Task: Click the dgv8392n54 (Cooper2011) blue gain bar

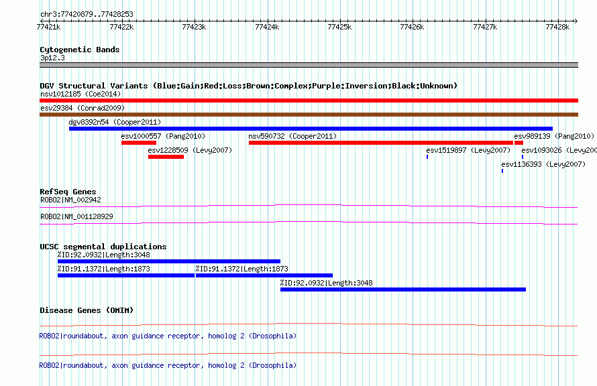Action: [311, 129]
